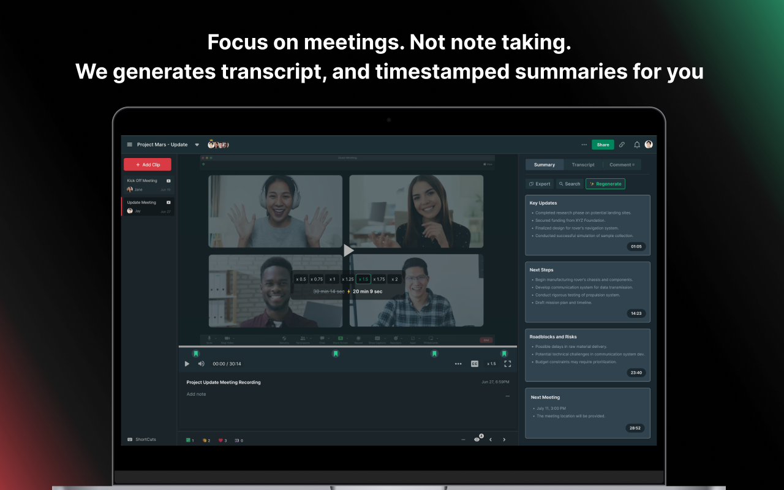784x490 pixels.
Task: Jump to timestamp 14:23 in Next Steps
Action: [x=636, y=314]
